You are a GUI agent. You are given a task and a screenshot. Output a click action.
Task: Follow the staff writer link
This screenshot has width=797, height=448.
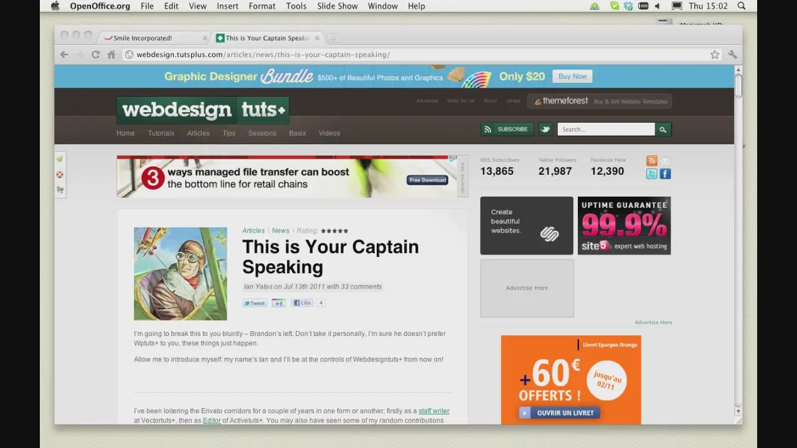coord(434,411)
